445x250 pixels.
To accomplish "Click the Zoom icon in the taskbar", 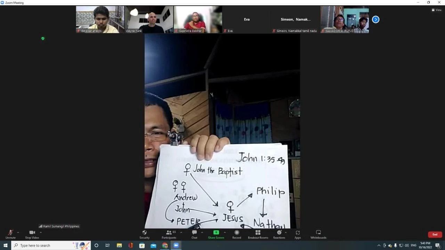I will [176, 245].
